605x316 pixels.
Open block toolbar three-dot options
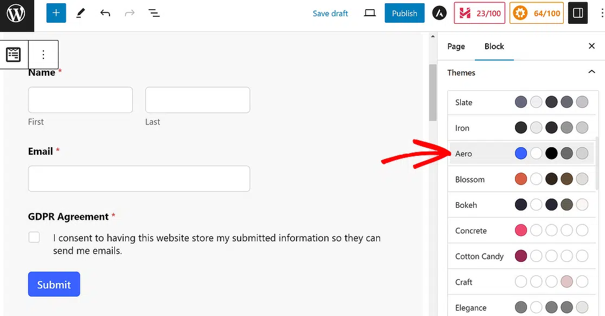(x=43, y=54)
